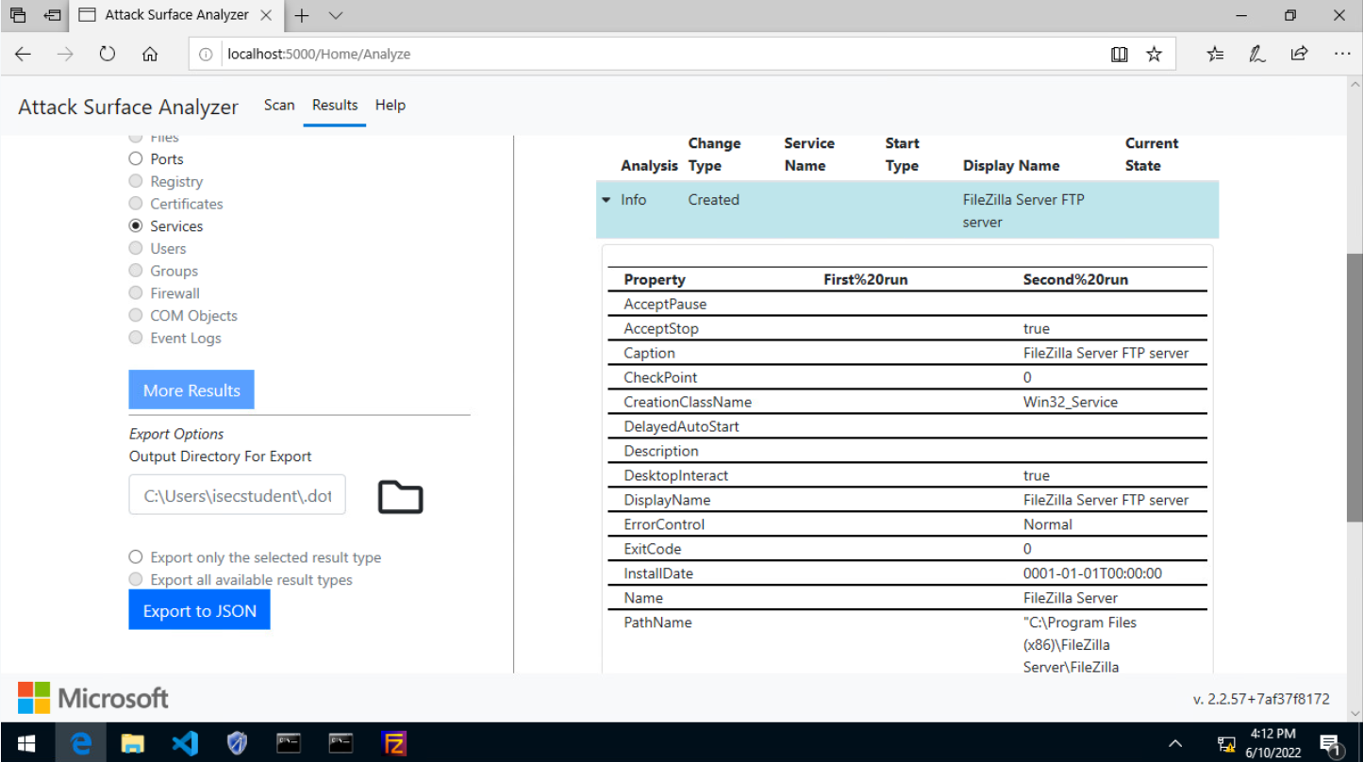
Task: Click the Microsoft logo in footer
Action: [x=92, y=698]
